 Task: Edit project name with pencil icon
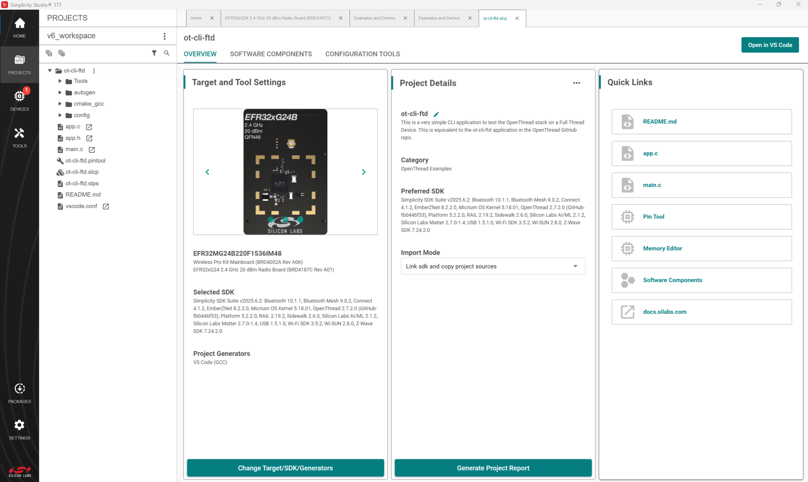click(437, 114)
